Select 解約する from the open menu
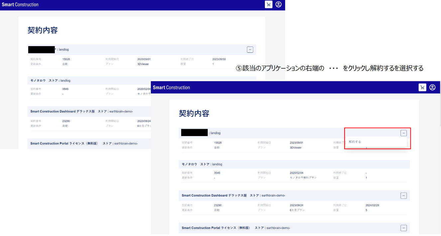This screenshot has width=441, height=236. (355, 142)
